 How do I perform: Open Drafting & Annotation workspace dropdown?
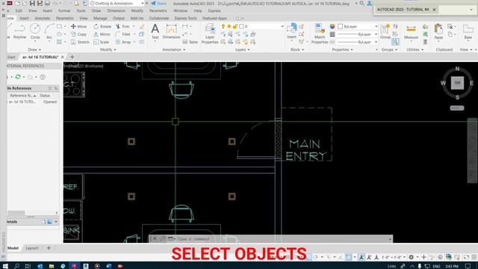[x=117, y=3]
